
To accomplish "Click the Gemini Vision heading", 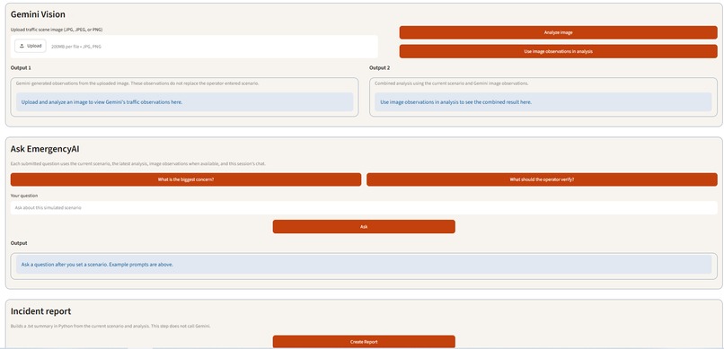I will (38, 14).
